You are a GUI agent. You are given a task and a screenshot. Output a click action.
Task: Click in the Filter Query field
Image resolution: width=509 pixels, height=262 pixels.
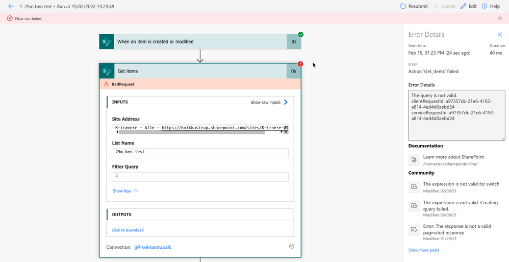coord(200,177)
